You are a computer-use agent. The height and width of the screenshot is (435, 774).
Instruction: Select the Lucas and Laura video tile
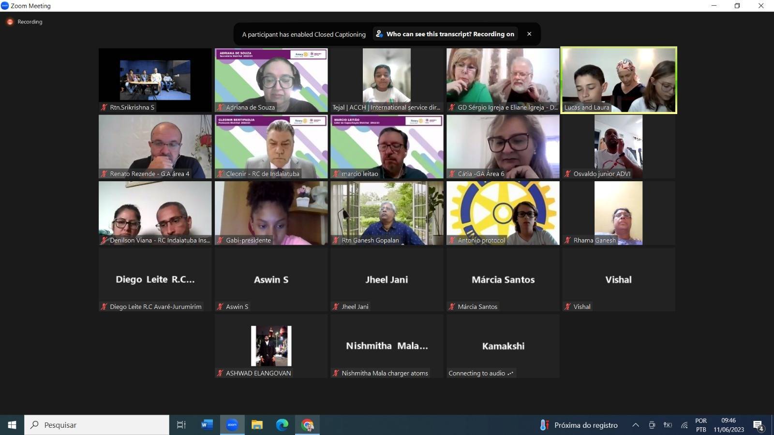click(x=618, y=80)
